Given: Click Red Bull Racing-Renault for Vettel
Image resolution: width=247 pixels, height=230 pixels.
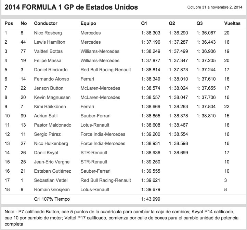Looking at the screenshot, I should [106, 181].
